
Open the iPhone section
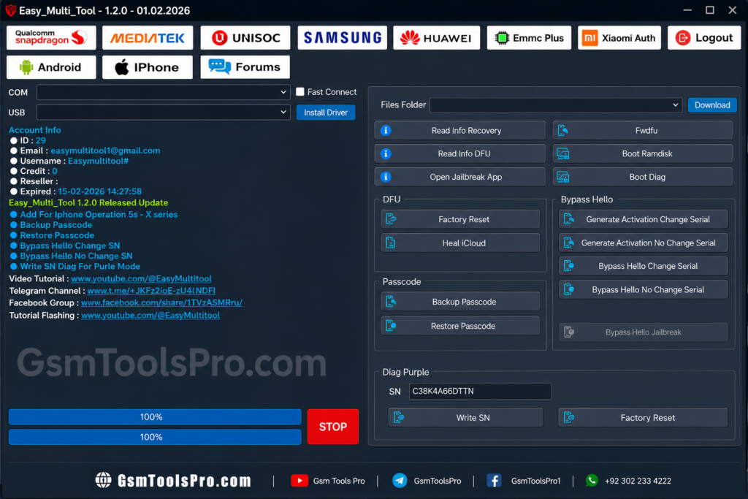148,67
